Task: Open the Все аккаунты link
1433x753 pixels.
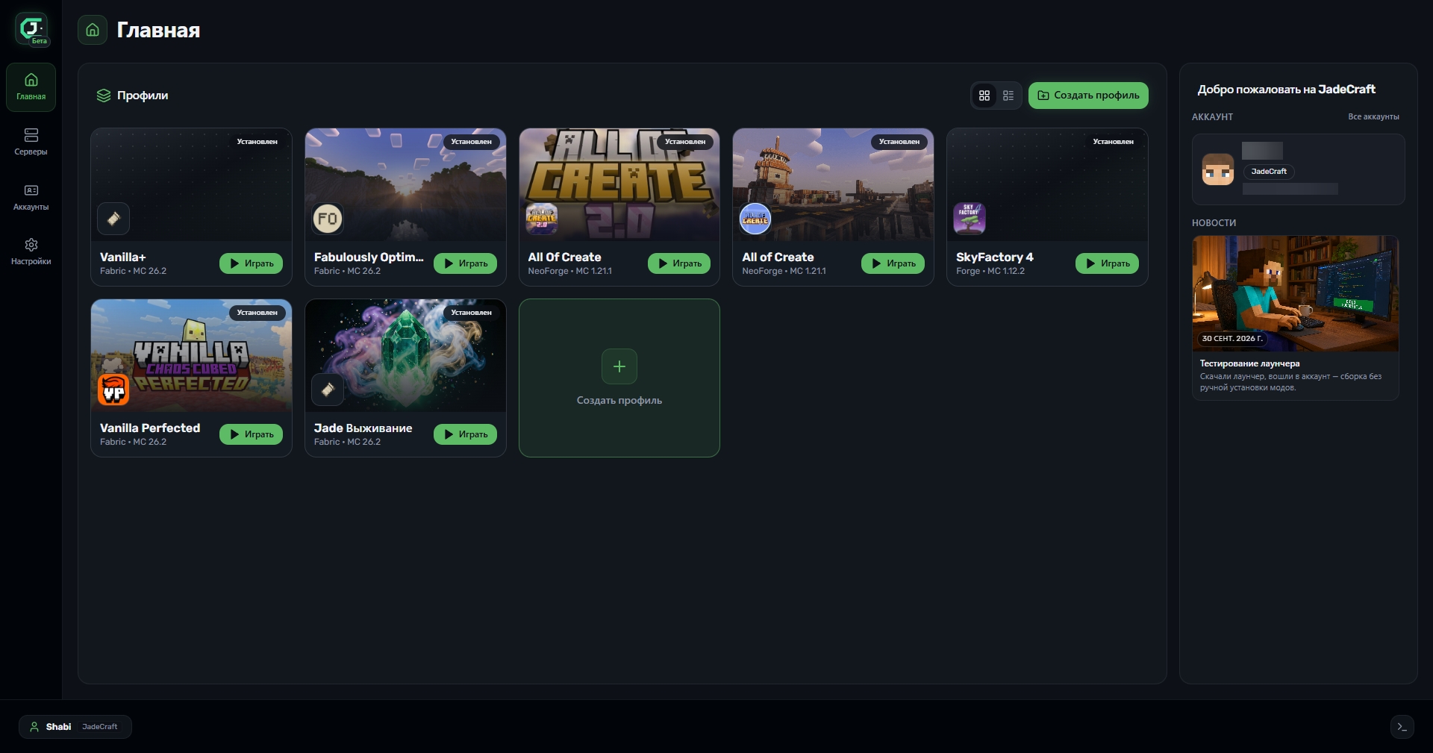Action: pos(1373,117)
